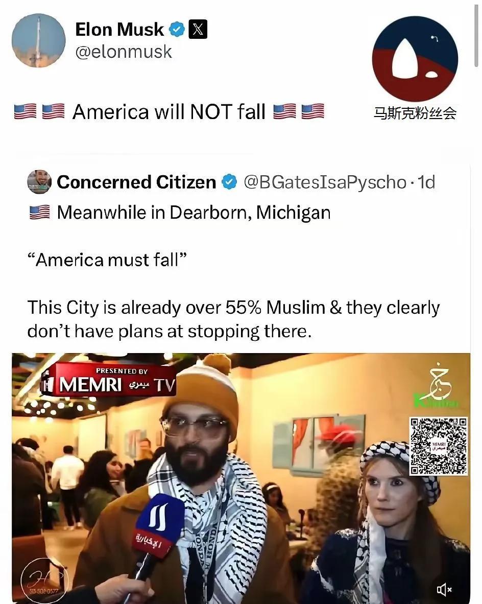Click the 马斯克粉丝会 caption text
This screenshot has width=482, height=604.
coord(415,113)
